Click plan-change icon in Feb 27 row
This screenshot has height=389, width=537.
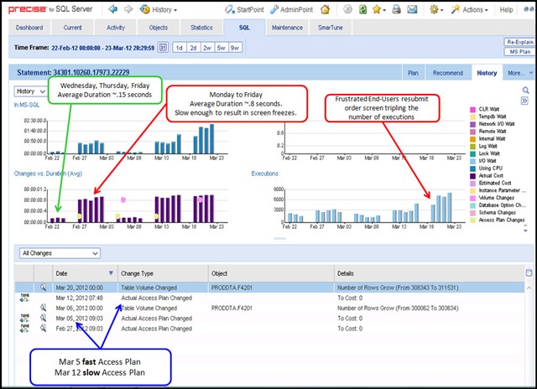pyautogui.click(x=24, y=329)
